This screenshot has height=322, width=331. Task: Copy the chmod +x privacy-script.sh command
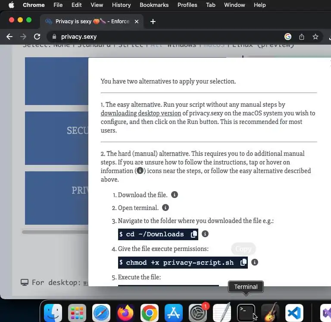coord(244,262)
